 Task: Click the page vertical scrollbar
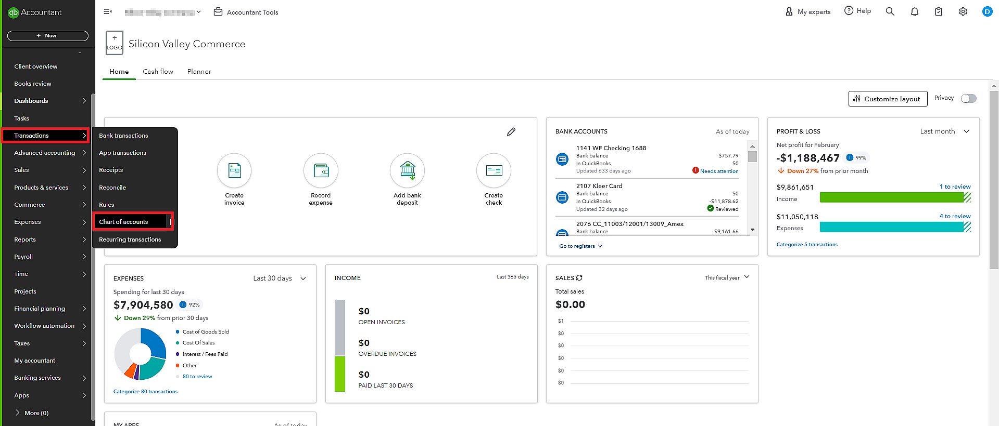(x=994, y=180)
